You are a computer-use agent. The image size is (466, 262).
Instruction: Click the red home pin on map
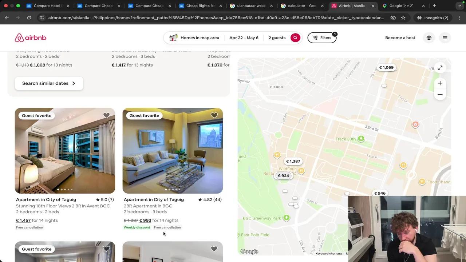pos(415,124)
